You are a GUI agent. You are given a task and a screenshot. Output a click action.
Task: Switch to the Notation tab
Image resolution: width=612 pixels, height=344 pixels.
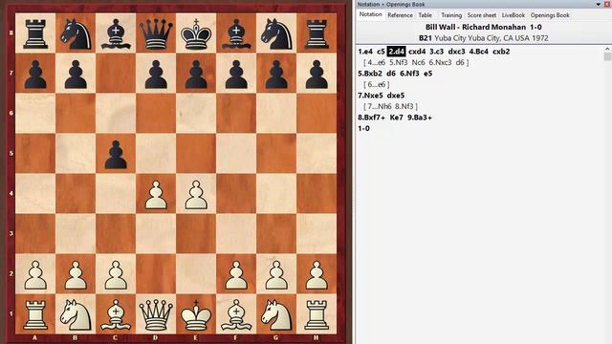coord(370,14)
